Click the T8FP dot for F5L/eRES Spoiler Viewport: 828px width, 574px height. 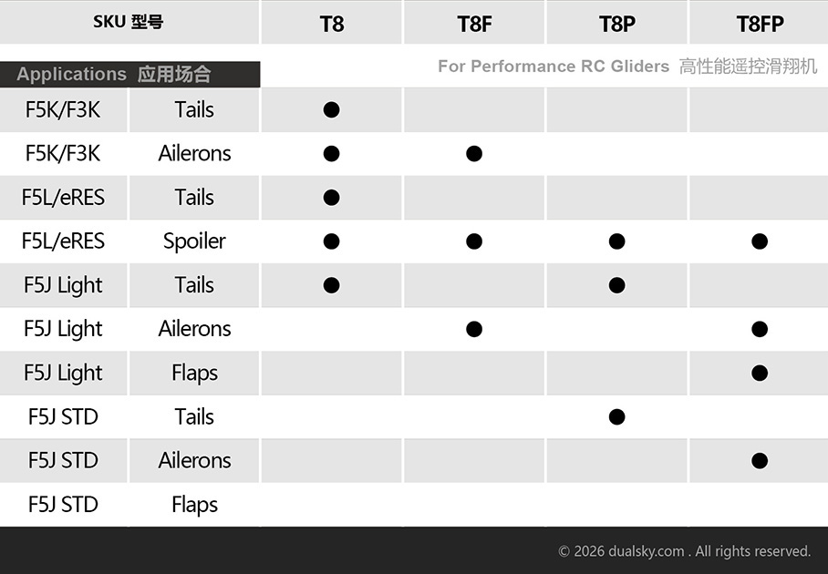click(760, 241)
